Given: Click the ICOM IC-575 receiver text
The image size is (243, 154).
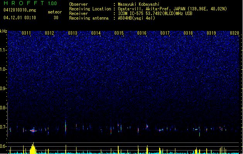Looking at the screenshot, I should pyautogui.click(x=155, y=13).
